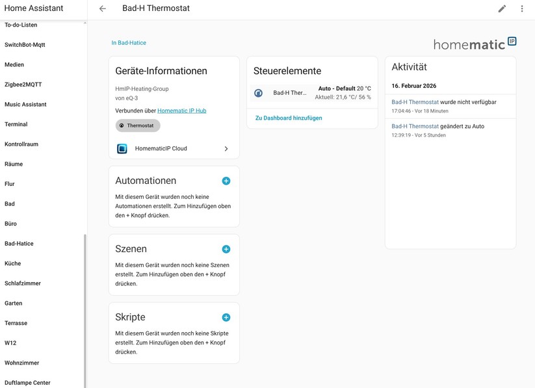
Task: Click the homematic IP brand logo
Action: point(475,44)
